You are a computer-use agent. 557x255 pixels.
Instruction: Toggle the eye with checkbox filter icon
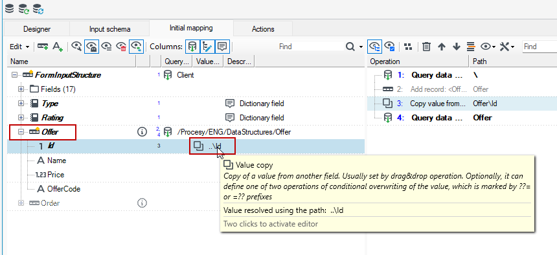(390, 47)
